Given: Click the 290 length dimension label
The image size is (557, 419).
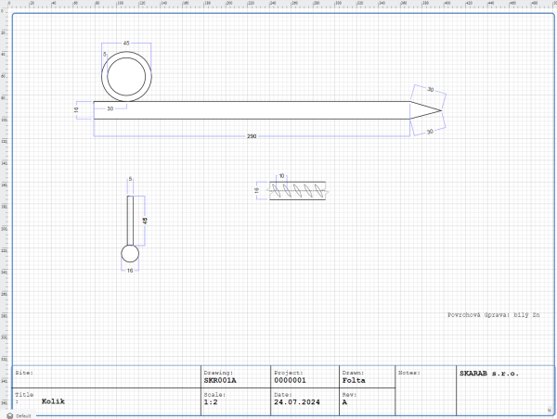Looking at the screenshot, I should [252, 136].
